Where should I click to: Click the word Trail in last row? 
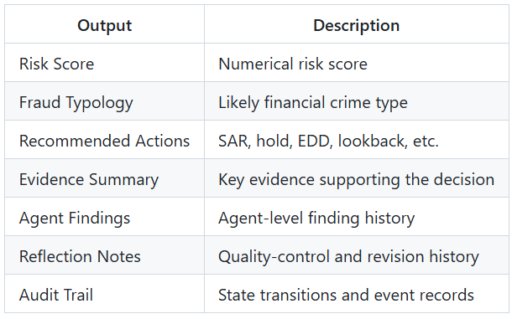[x=78, y=295]
